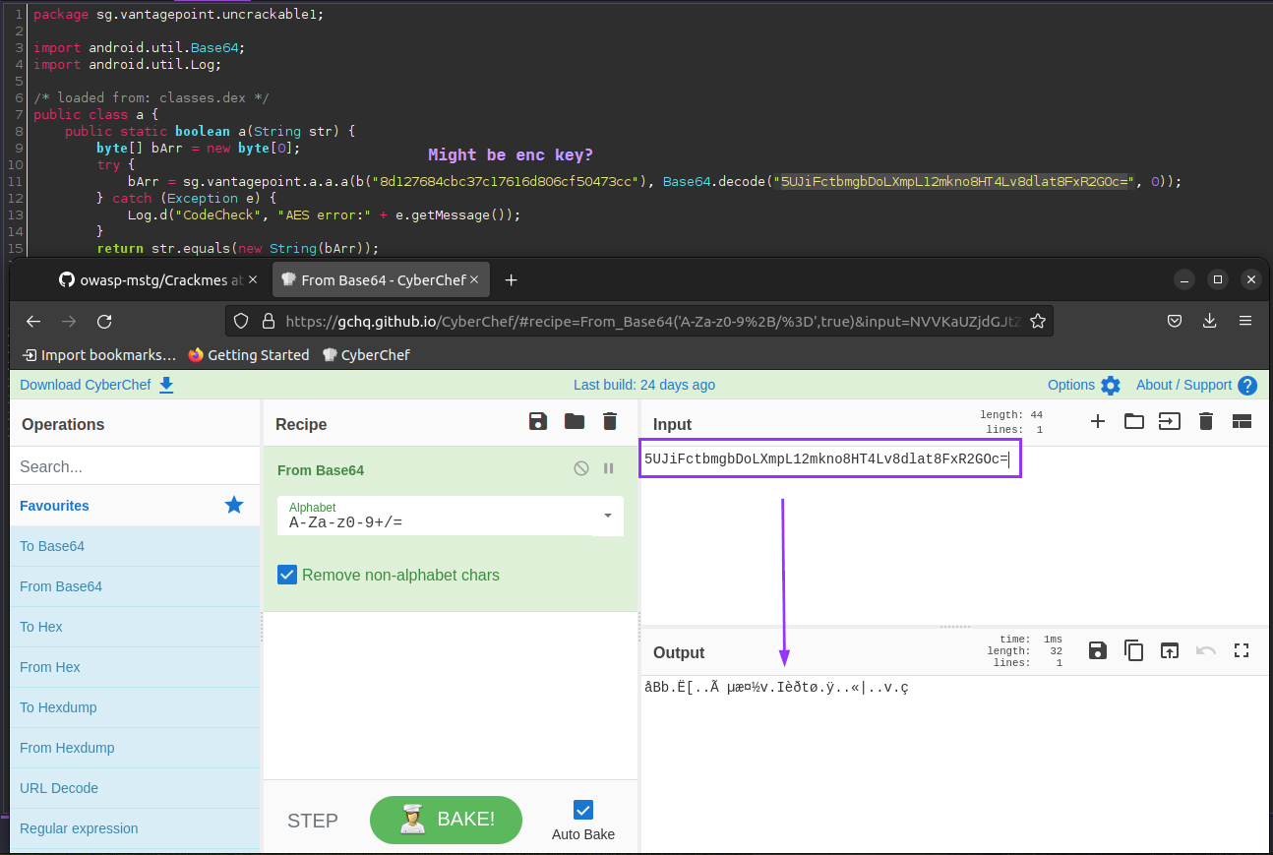
Task: Go back with browser back arrow
Action: pos(33,322)
